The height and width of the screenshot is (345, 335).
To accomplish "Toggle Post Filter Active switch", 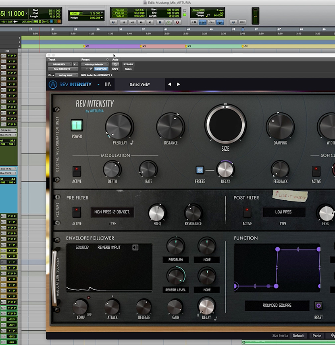I will [247, 212].
